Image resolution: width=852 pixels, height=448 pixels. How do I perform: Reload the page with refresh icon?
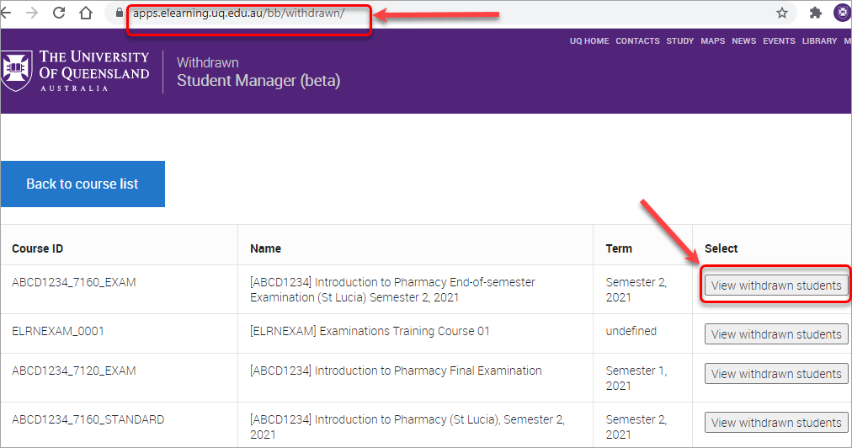pyautogui.click(x=59, y=13)
